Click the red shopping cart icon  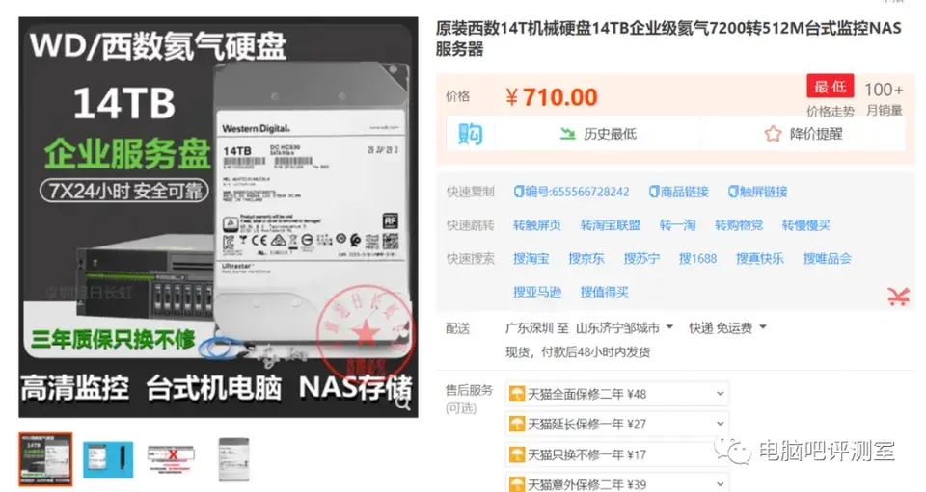click(x=898, y=296)
